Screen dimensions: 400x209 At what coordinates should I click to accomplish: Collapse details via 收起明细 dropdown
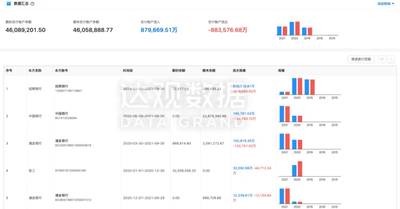point(386,4)
